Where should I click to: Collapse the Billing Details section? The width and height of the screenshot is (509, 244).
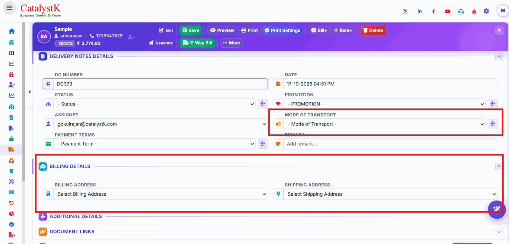click(x=499, y=166)
